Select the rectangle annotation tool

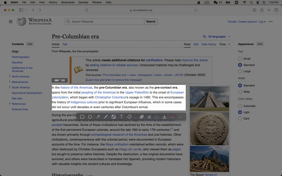(x=82, y=117)
